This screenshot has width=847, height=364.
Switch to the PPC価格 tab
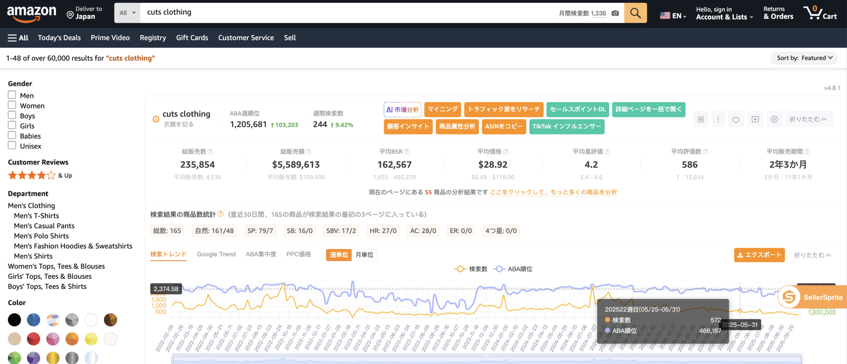coord(298,254)
